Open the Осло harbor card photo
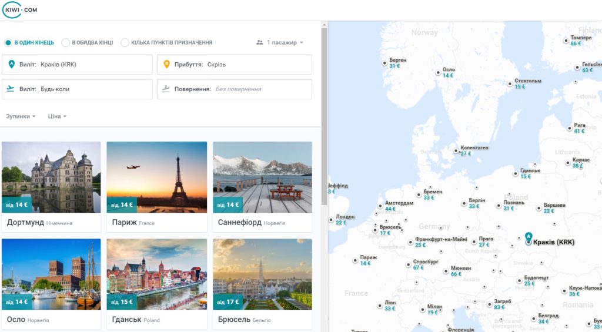 [51, 274]
